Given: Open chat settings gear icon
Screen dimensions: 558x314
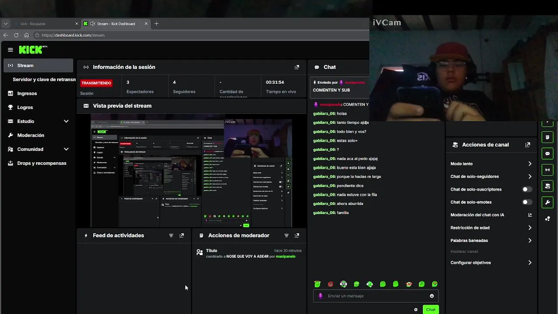Looking at the screenshot, I should (416, 310).
